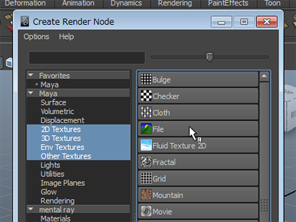Minimize the Create Render Node window

221,22
